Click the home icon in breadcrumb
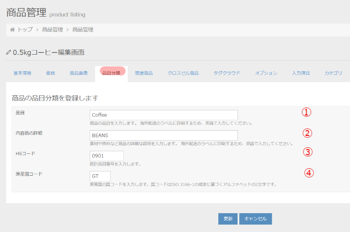Viewport: 350px width, 232px height. point(13,29)
